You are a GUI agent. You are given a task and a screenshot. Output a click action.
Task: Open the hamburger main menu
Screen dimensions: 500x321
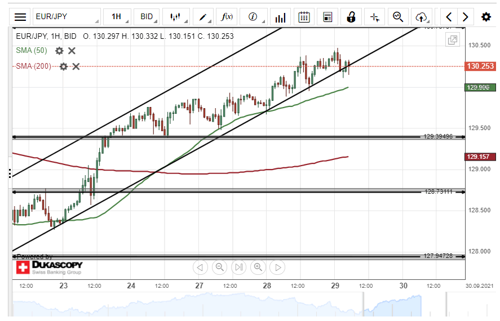[20, 17]
